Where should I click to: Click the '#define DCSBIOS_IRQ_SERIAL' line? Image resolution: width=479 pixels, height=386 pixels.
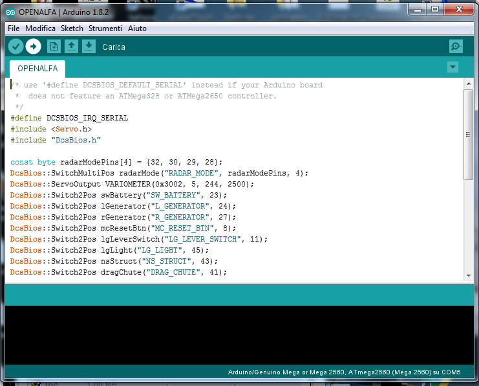pyautogui.click(x=69, y=118)
